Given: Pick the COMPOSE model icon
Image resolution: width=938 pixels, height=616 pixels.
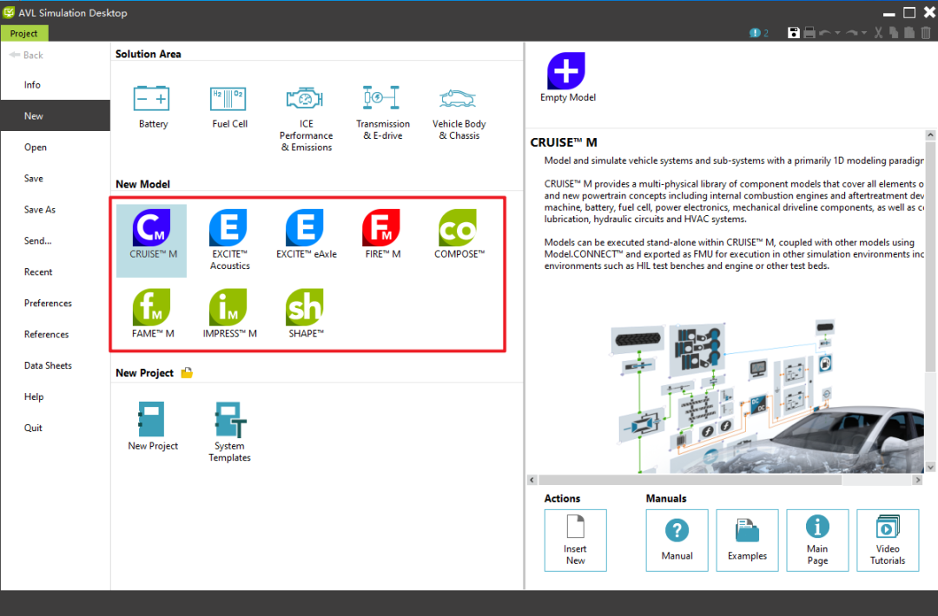Looking at the screenshot, I should (x=458, y=228).
